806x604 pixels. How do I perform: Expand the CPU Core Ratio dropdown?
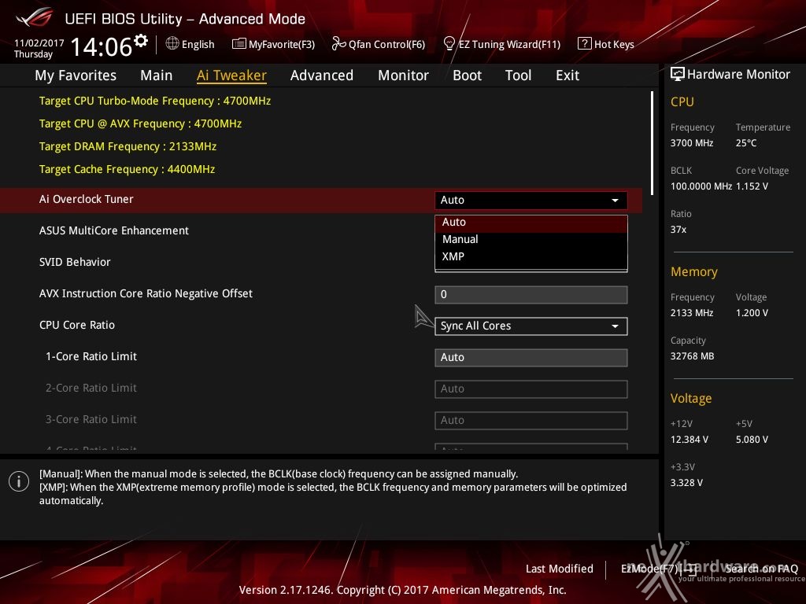pos(531,326)
